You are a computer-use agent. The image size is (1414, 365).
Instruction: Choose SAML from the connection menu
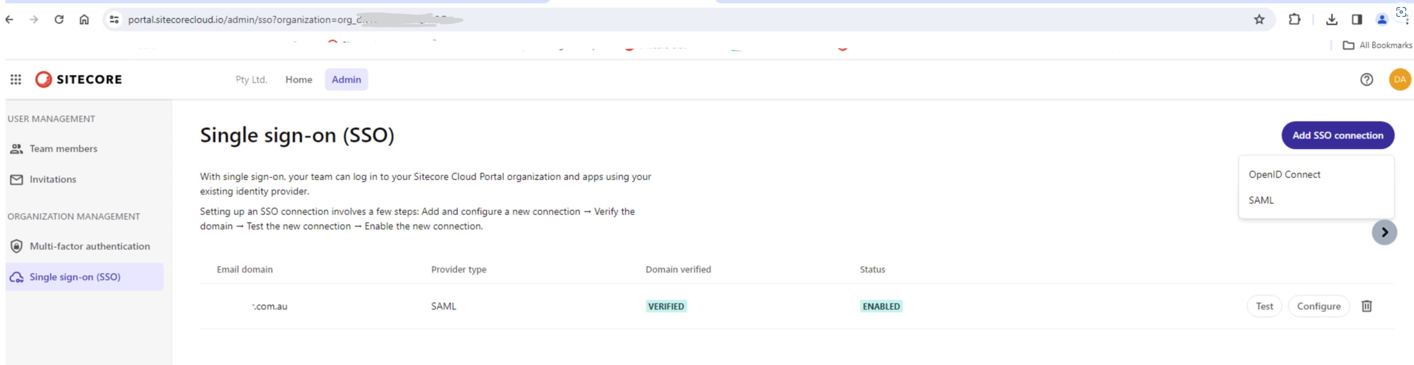1316,200
